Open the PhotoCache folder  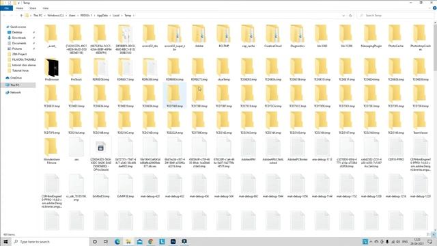click(x=396, y=36)
